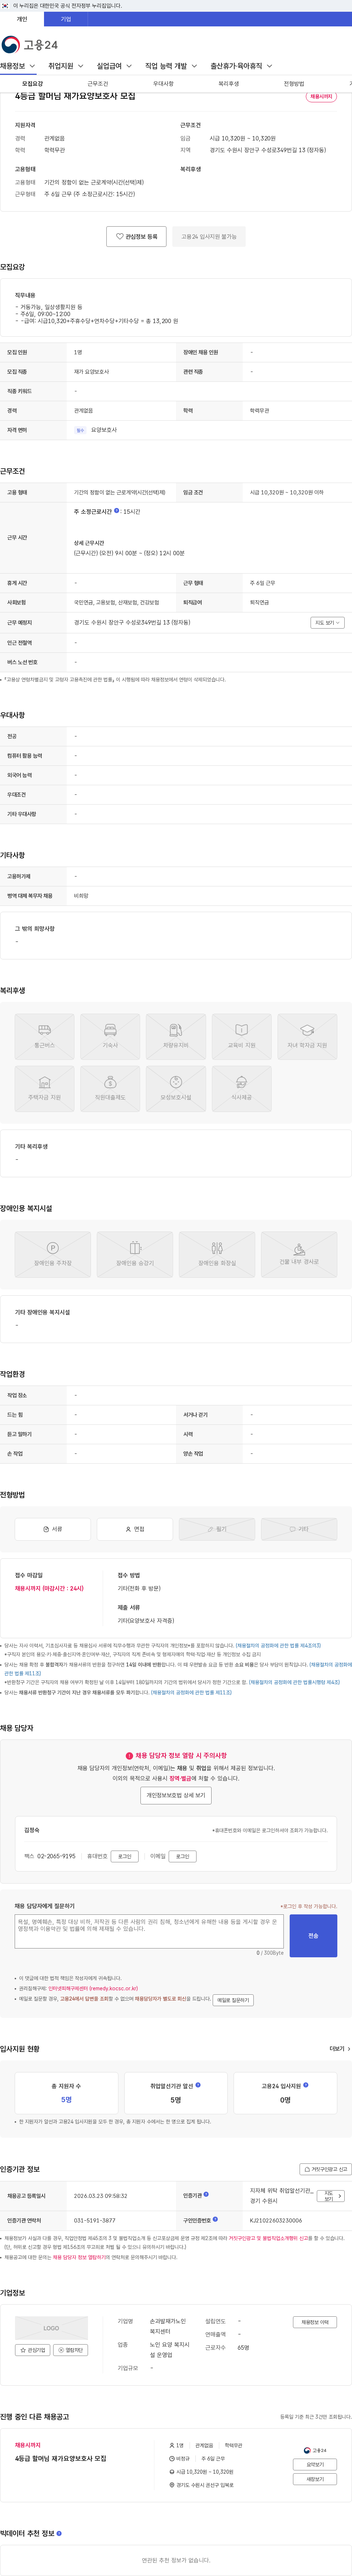352x2576 pixels.
Task: Select the 우대사항 section tab
Action: click(x=163, y=84)
